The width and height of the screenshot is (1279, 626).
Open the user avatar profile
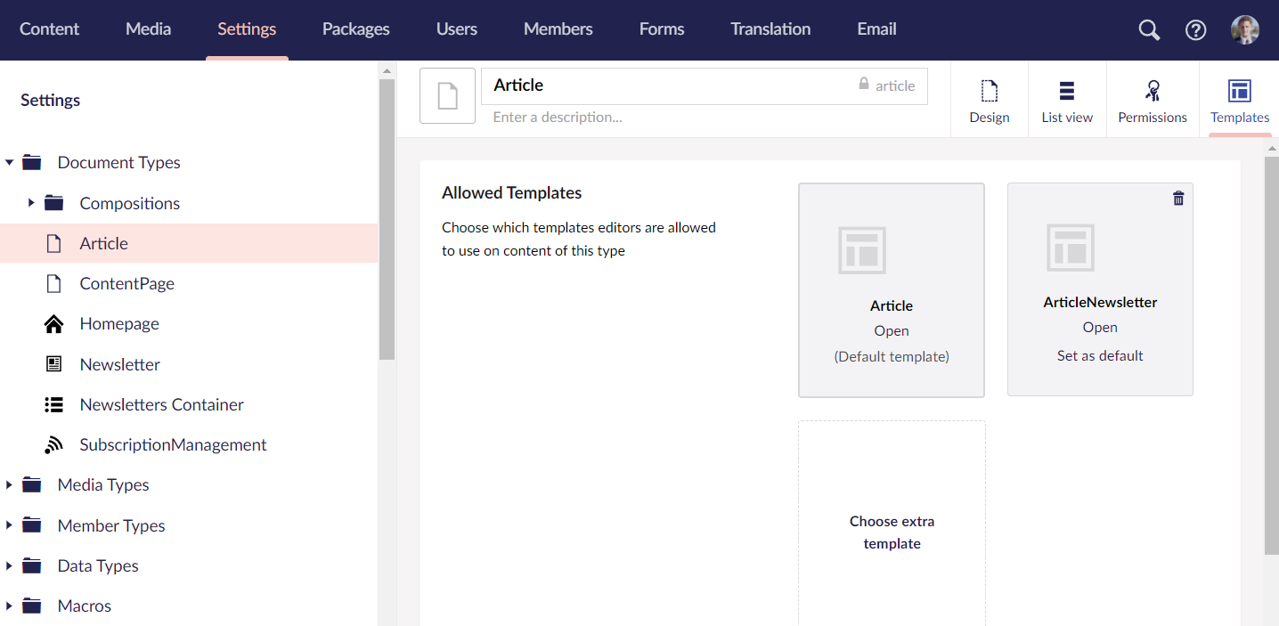click(1244, 30)
